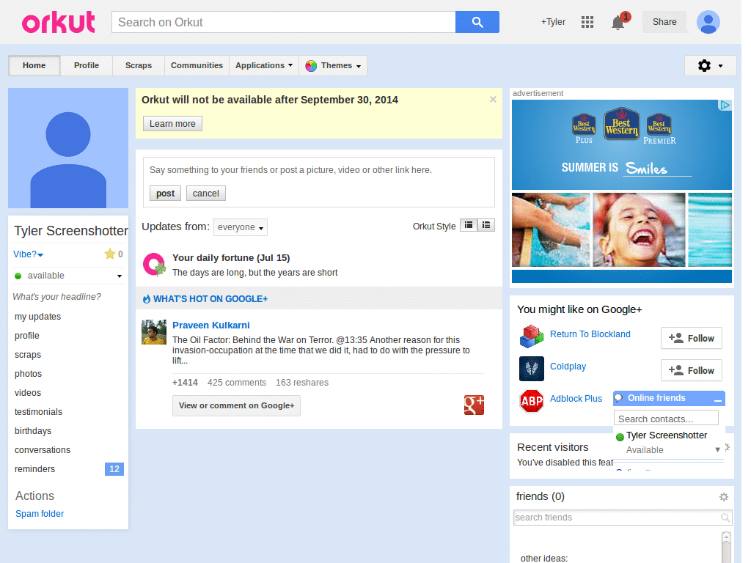
Task: Click the AdChoices icon on advertisement
Action: [725, 105]
